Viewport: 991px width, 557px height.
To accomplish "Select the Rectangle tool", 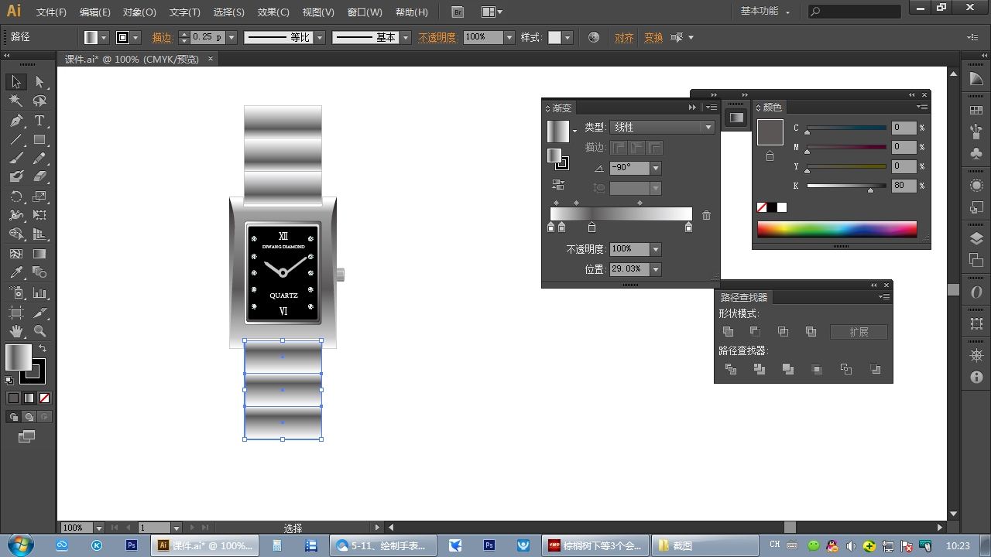I will 39,140.
